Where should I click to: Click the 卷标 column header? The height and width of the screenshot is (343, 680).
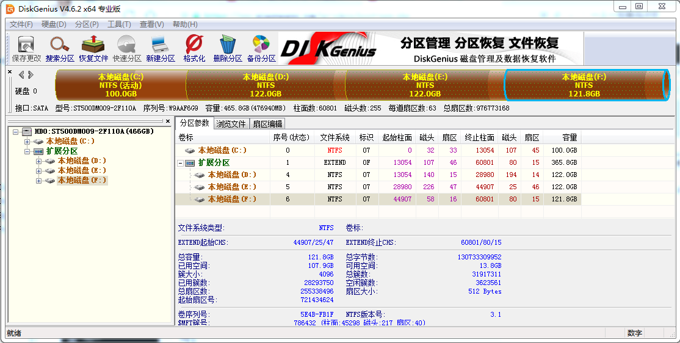point(222,137)
